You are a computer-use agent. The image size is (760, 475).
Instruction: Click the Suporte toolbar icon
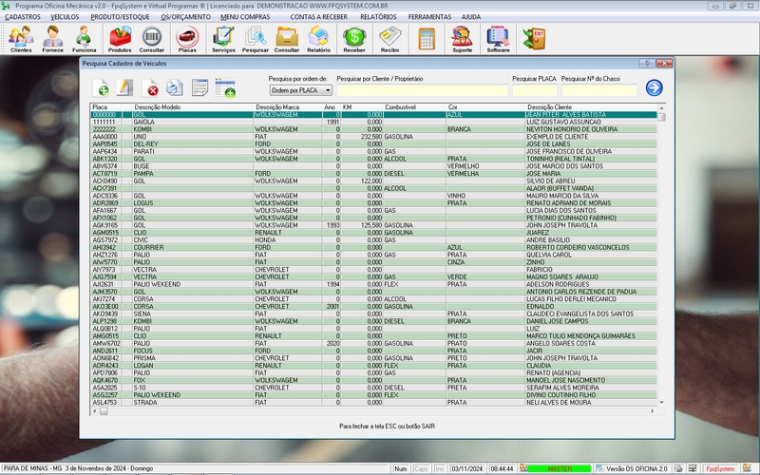pyautogui.click(x=463, y=38)
